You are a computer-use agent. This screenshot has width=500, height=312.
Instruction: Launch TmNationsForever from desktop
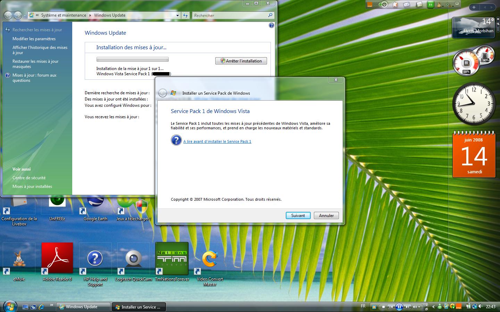[x=172, y=258]
